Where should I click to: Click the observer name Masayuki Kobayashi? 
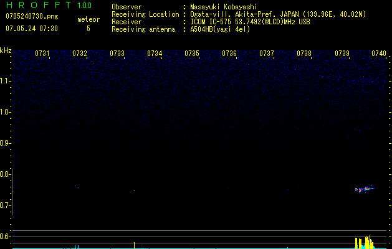click(x=224, y=7)
